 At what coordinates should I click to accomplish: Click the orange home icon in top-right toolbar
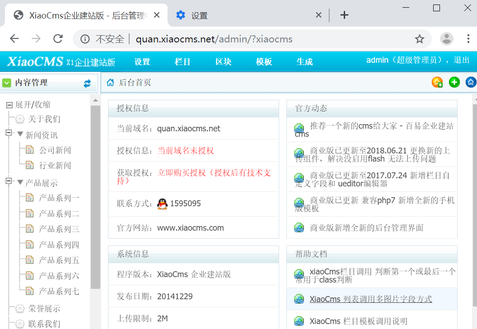pyautogui.click(x=437, y=82)
